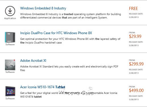Open Windows Embedded 8 Industry title link
The height and width of the screenshot is (107, 147).
click(x=43, y=8)
